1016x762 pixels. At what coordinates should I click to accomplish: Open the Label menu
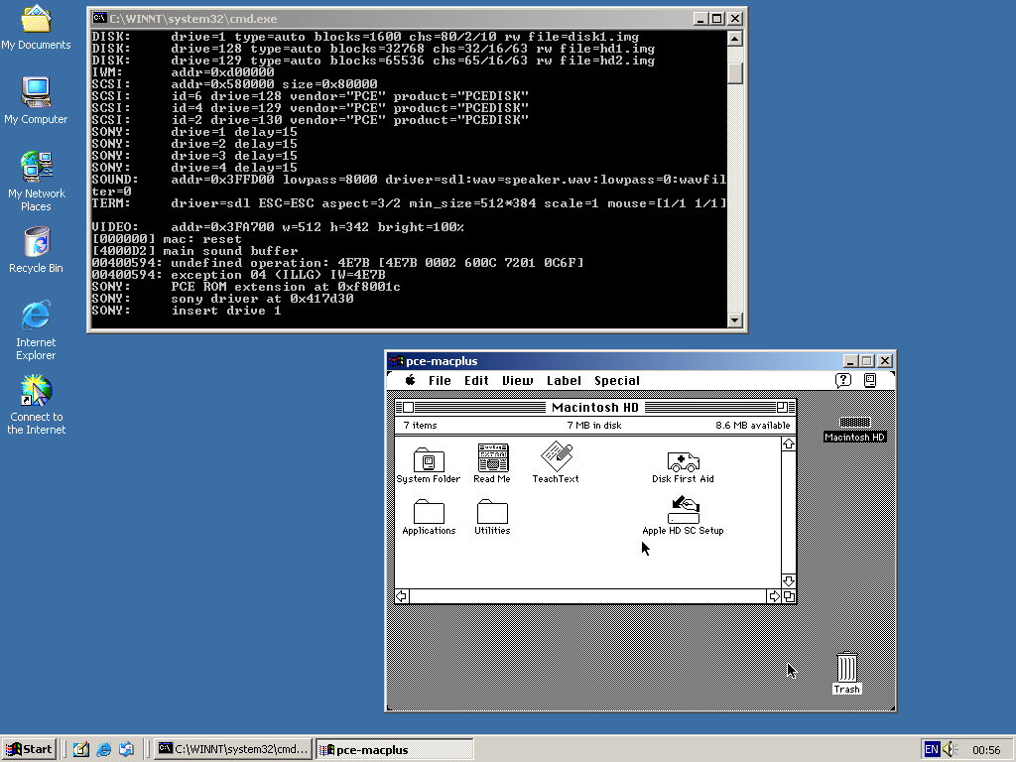pyautogui.click(x=564, y=380)
